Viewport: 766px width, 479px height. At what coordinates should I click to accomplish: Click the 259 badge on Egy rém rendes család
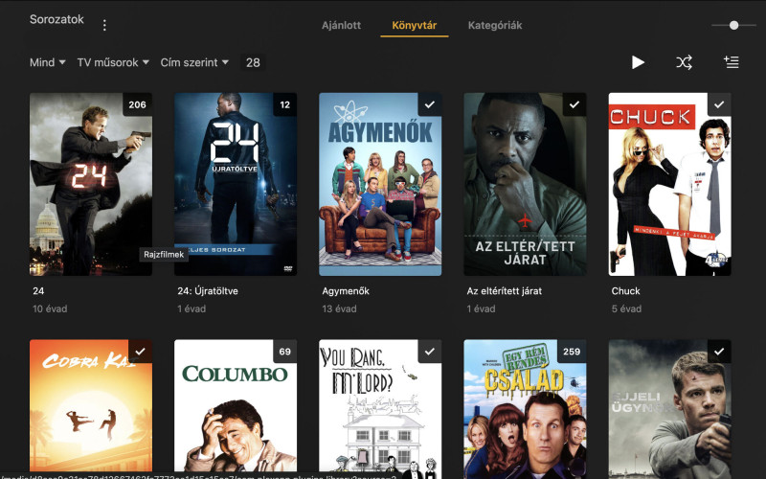(572, 352)
